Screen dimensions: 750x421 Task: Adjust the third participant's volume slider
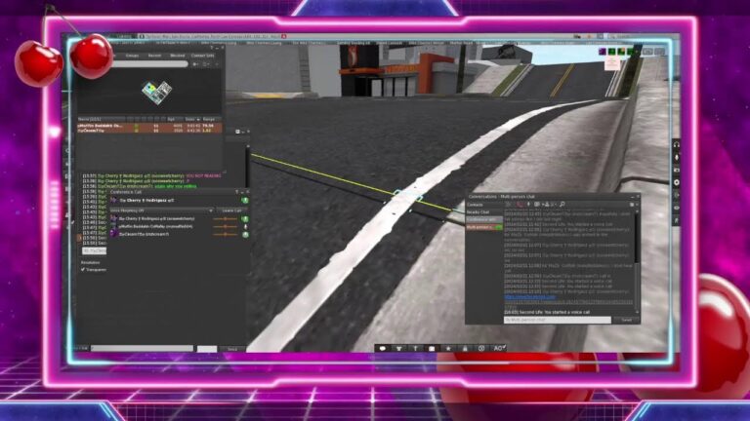(x=226, y=234)
